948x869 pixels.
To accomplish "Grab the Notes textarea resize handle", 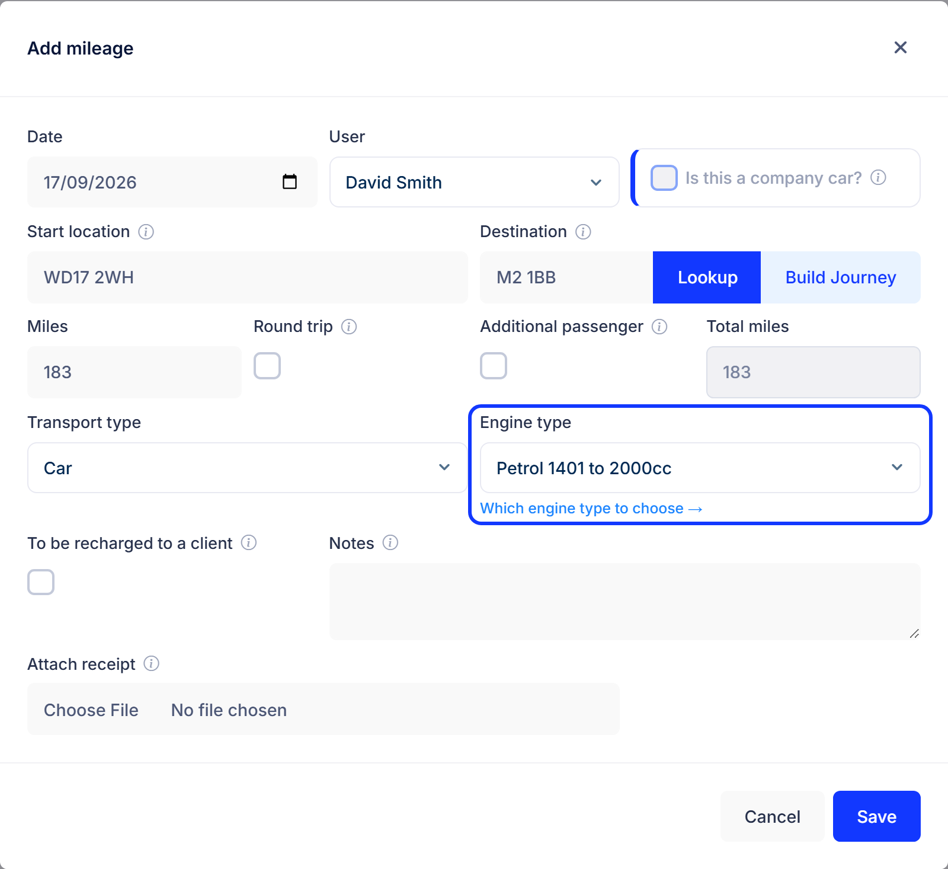I will tap(914, 634).
